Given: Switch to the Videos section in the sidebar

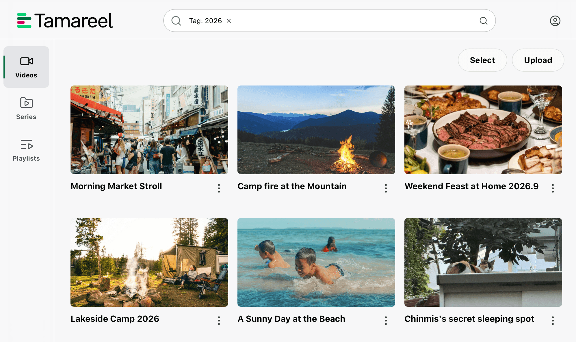Looking at the screenshot, I should (x=26, y=67).
